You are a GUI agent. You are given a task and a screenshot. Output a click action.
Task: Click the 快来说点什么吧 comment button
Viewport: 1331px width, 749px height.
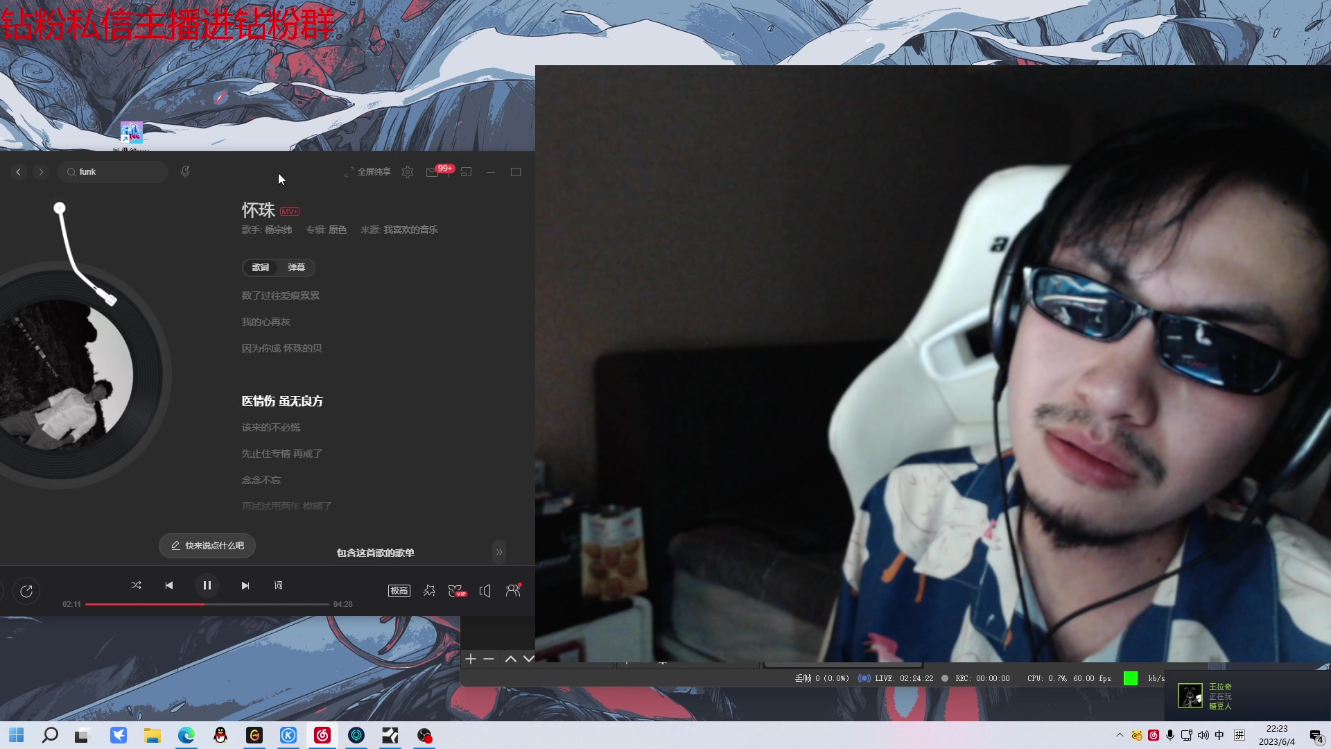pos(207,546)
